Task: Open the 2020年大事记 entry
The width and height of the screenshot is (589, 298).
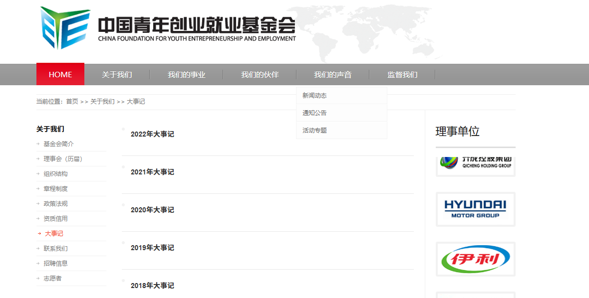Action: click(152, 210)
